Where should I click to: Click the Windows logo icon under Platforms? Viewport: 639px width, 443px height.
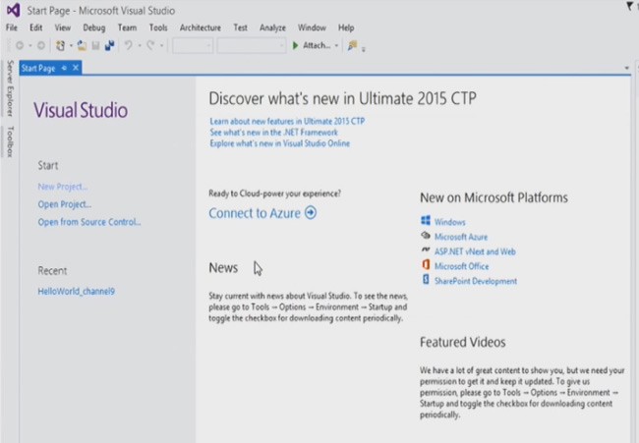(426, 221)
